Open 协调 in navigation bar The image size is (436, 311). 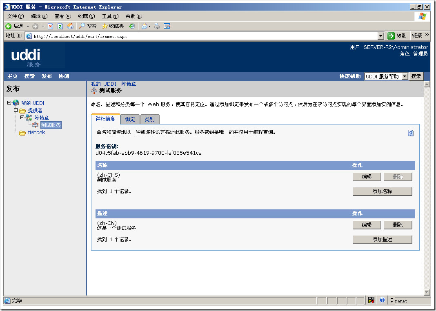pos(64,76)
